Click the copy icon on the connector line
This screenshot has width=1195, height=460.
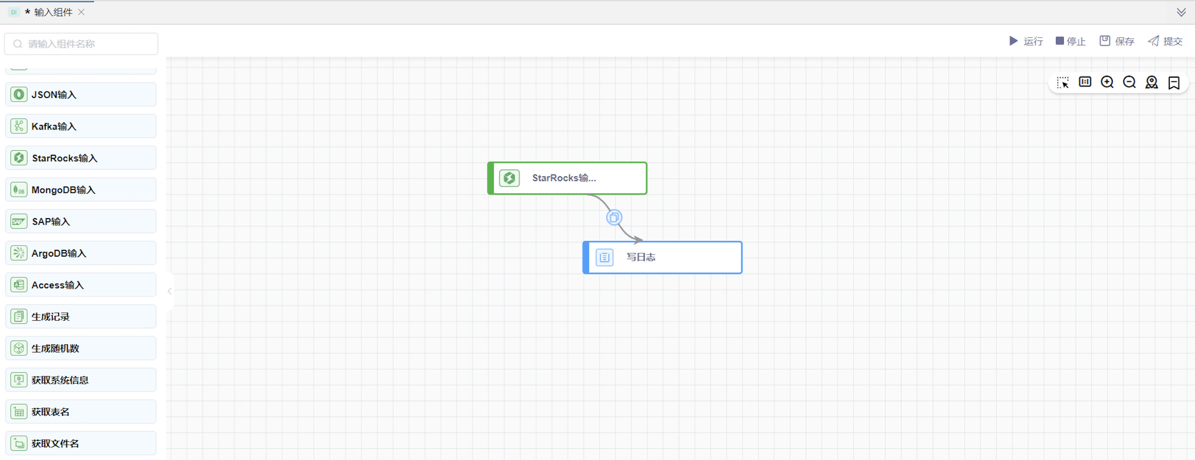[x=614, y=217]
